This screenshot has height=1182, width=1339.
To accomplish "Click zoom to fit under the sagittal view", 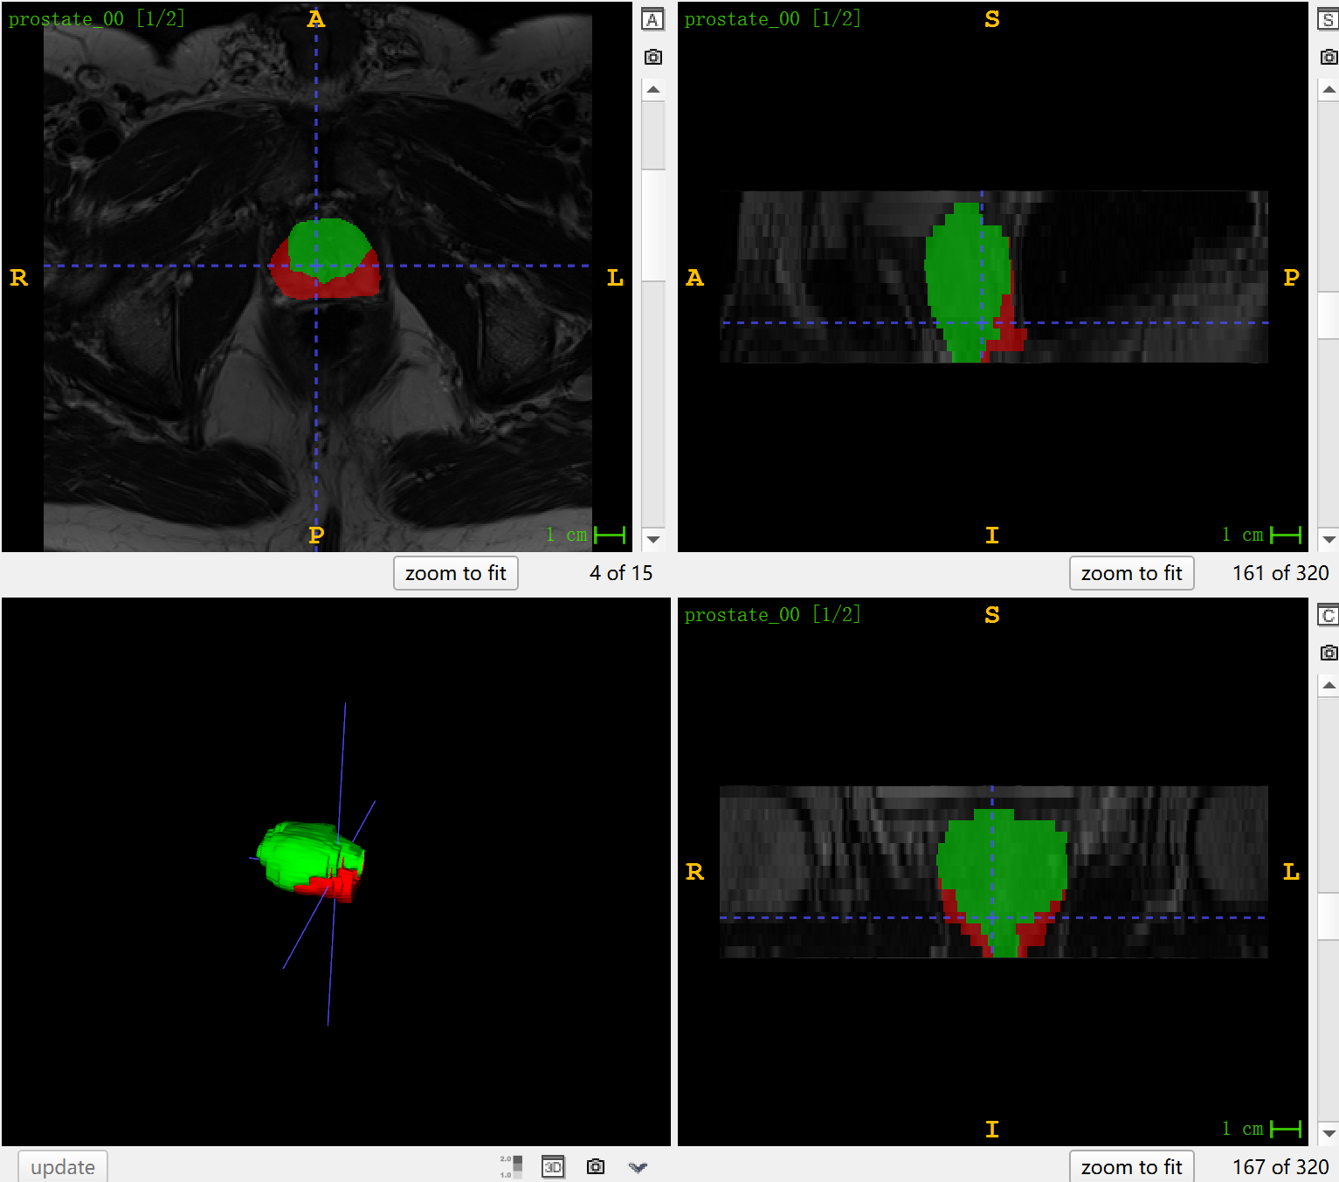I will click(x=1131, y=573).
